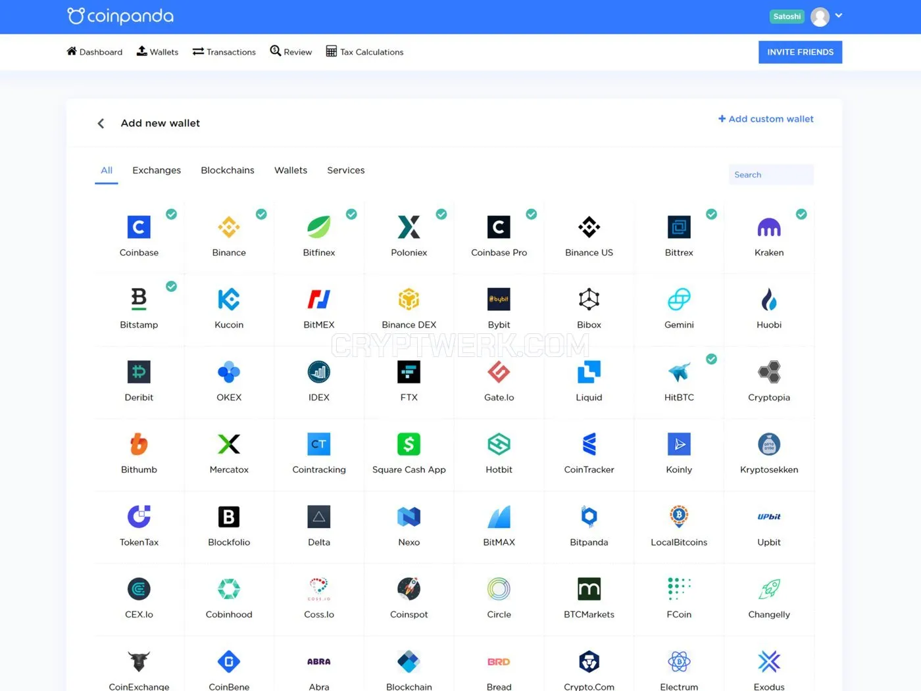Select the Cobinhood icon

click(229, 589)
